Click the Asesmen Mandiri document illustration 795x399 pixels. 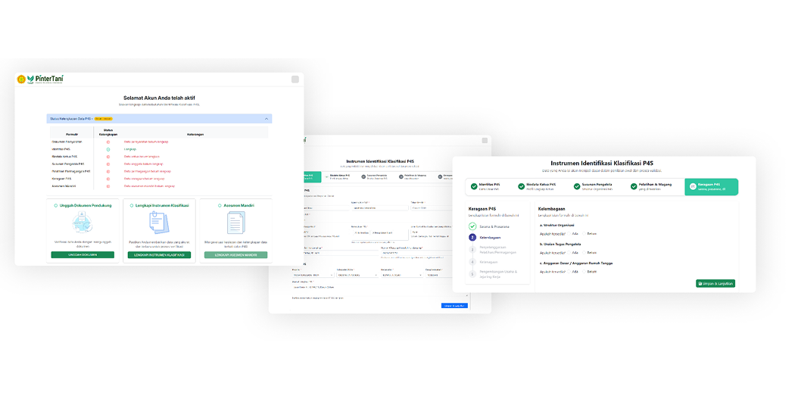click(x=235, y=223)
